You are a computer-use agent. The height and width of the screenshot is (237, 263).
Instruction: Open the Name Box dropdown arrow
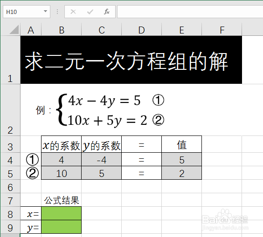coord(45,11)
